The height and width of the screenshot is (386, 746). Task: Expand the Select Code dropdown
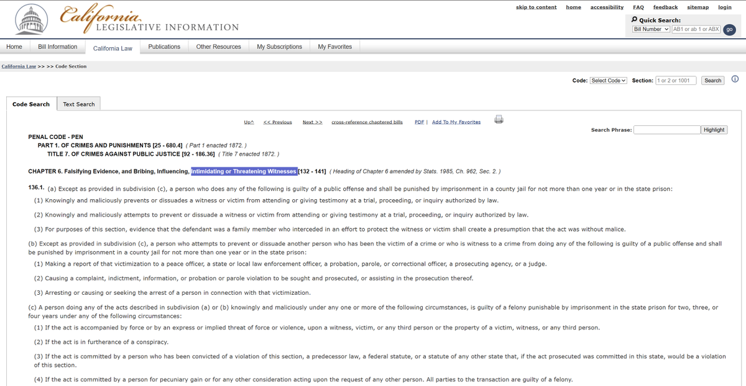click(x=609, y=81)
